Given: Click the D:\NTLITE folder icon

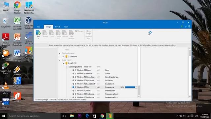Looking at the screenshot, I should coord(66,63).
